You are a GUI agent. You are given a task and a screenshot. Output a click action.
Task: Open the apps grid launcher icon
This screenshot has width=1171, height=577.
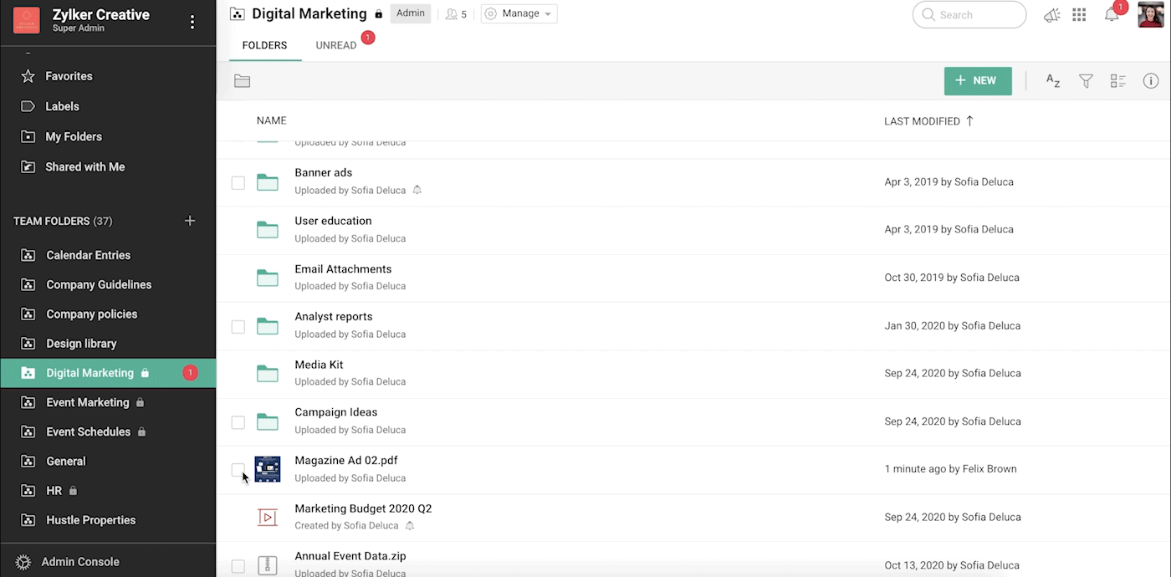[x=1079, y=15]
